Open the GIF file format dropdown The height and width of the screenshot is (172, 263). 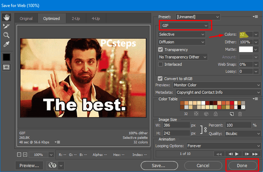(185, 26)
